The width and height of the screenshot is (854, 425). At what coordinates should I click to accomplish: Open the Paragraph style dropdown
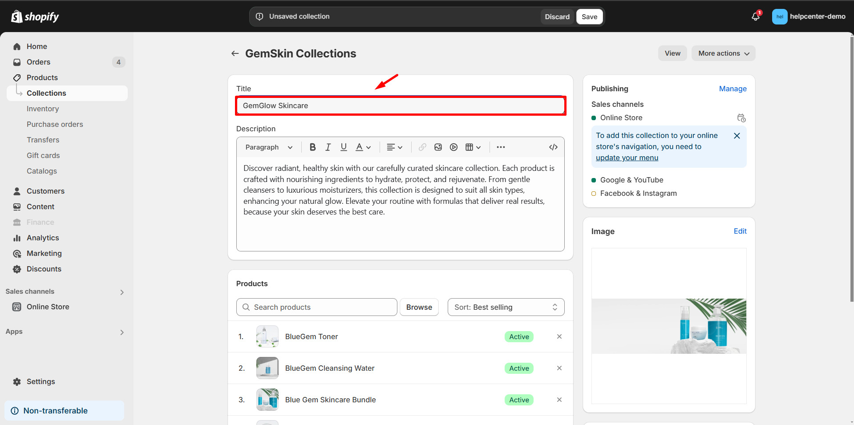(269, 147)
